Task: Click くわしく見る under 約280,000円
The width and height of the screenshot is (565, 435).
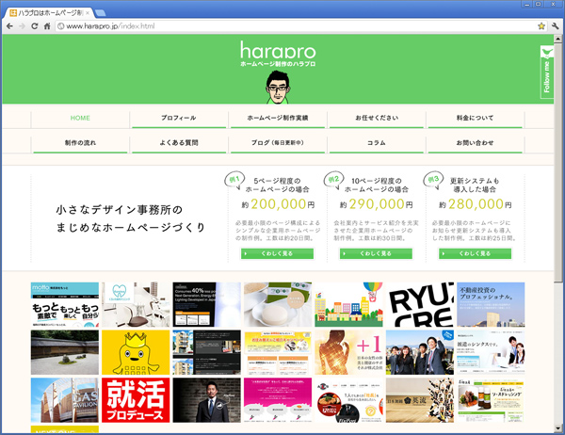Action: tap(475, 253)
